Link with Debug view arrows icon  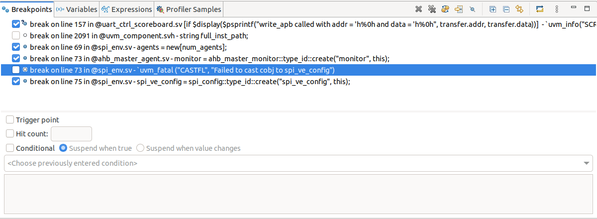[x=519, y=9]
